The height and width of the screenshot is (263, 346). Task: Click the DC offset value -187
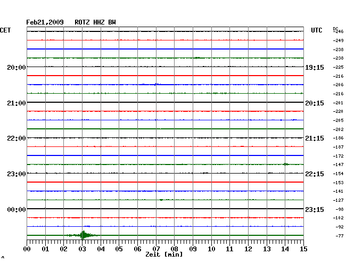click(338, 147)
